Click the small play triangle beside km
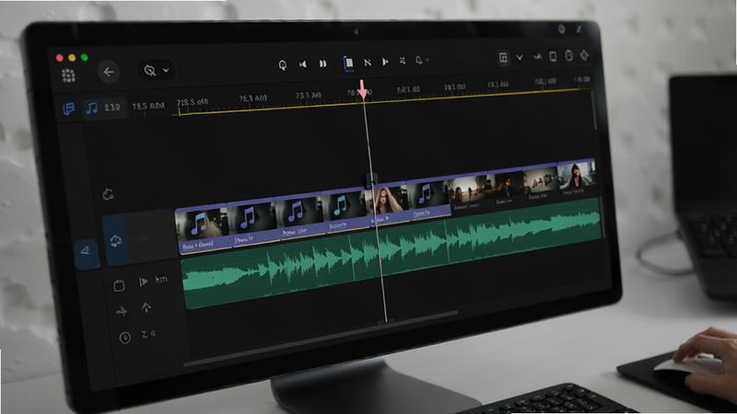 [x=144, y=282]
